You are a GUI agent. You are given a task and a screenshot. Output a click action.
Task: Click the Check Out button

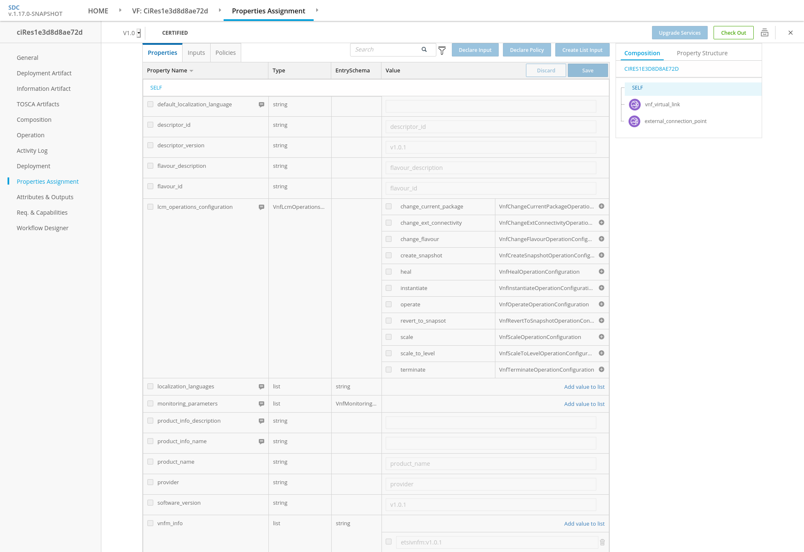tap(734, 33)
